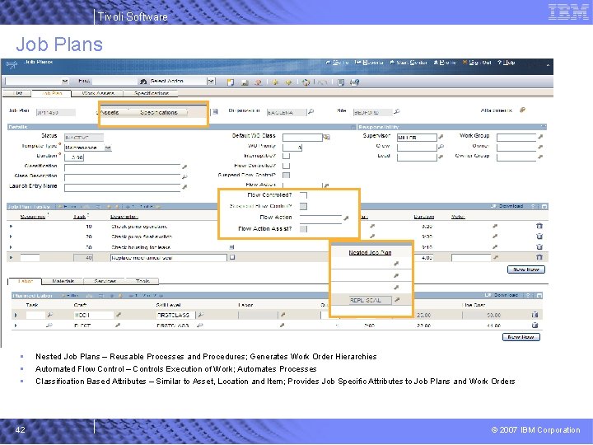Open Owner detail menu icon
The width and height of the screenshot is (593, 445).
coord(540,147)
